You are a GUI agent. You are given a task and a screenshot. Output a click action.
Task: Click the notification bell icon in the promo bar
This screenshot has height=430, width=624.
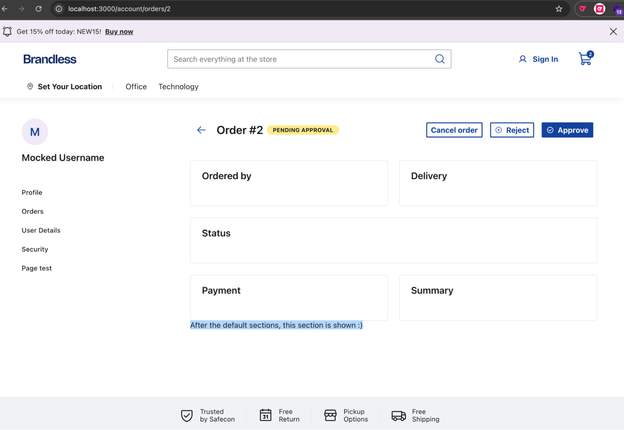coord(7,32)
